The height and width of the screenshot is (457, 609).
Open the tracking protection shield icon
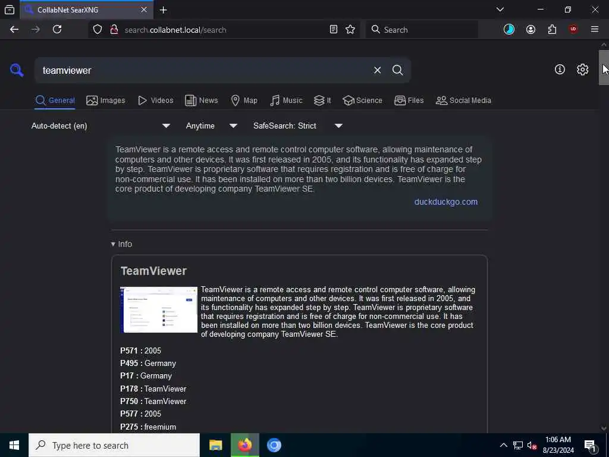(x=98, y=30)
